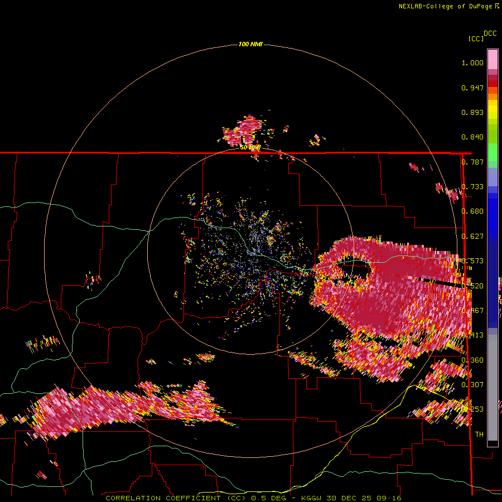Click the 0.787 scale value
Image resolution: width=502 pixels, height=502 pixels.
tap(473, 162)
